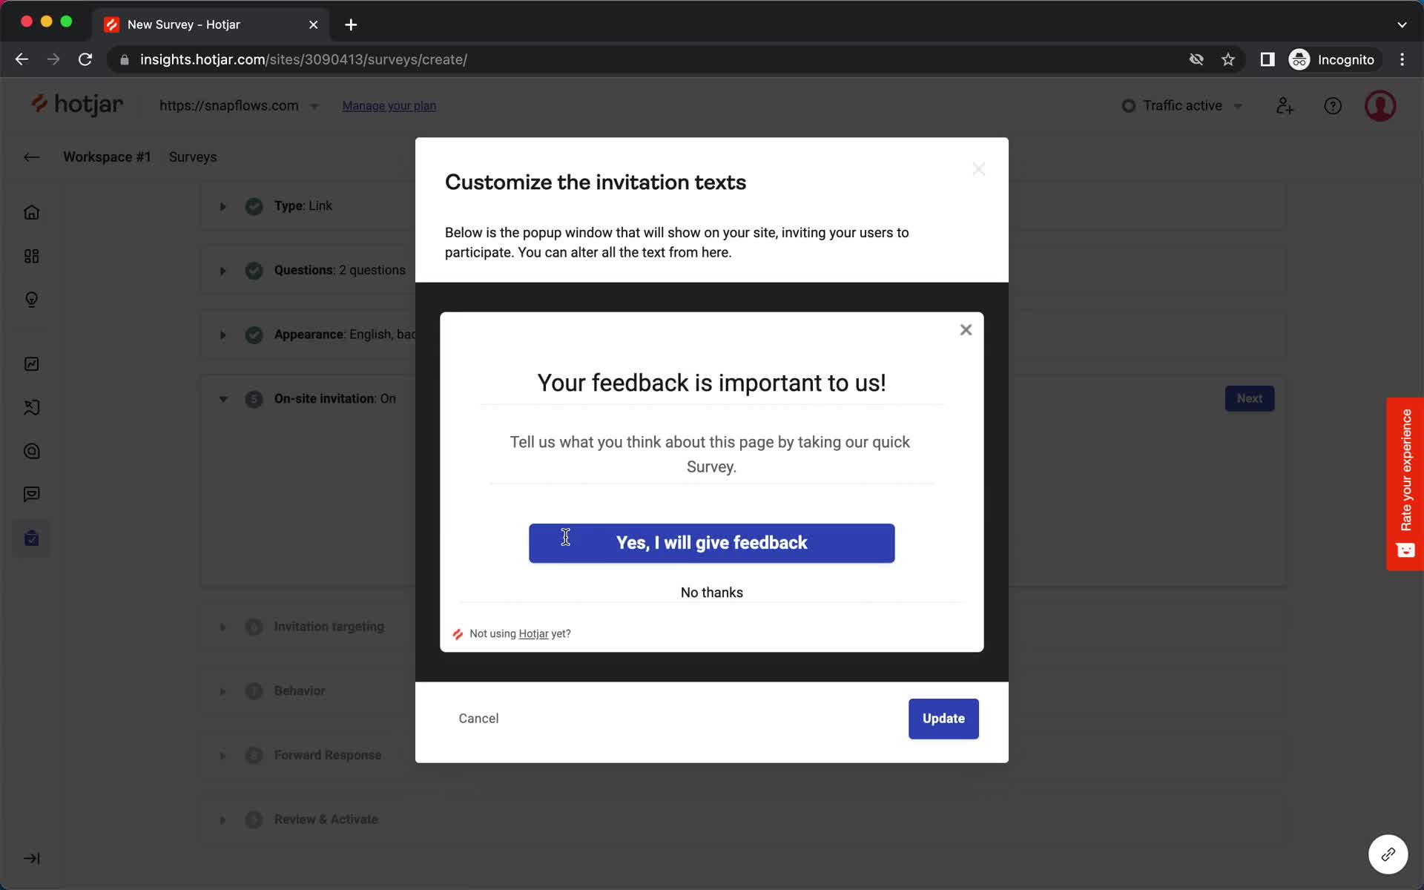The image size is (1424, 890).
Task: Edit the 'Your feedback is important to us!' heading
Action: pos(711,383)
